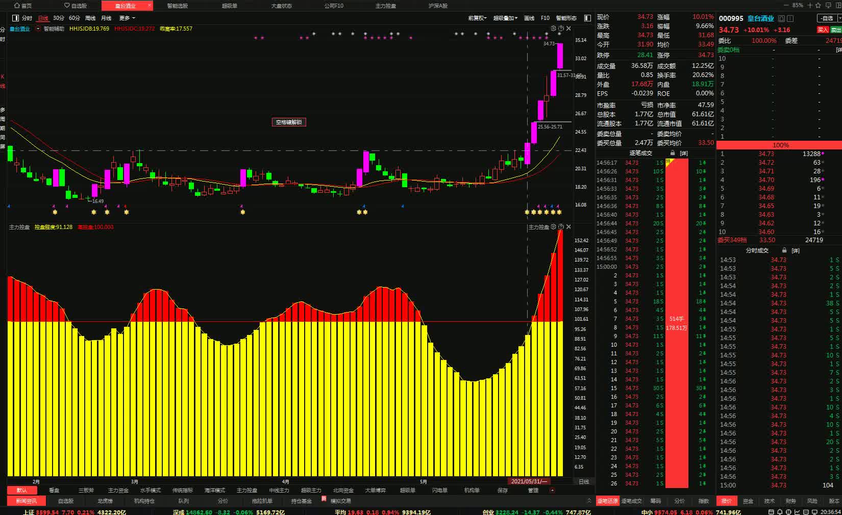This screenshot has width=842, height=515.
Task: Select the 主力资金 indicator tab
Action: [118, 490]
